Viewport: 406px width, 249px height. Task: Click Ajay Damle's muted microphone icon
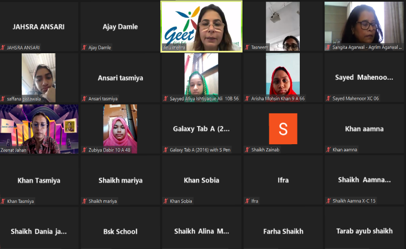coord(85,48)
